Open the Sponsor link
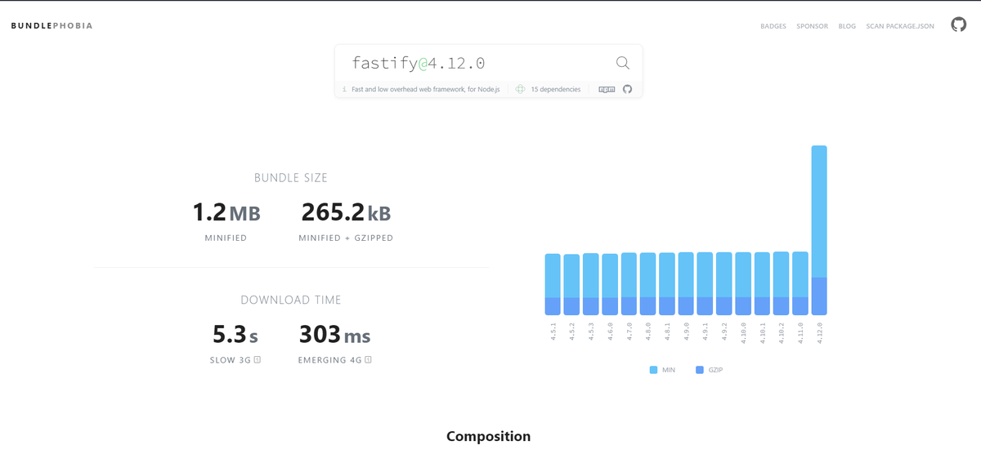This screenshot has width=981, height=454. [x=813, y=26]
